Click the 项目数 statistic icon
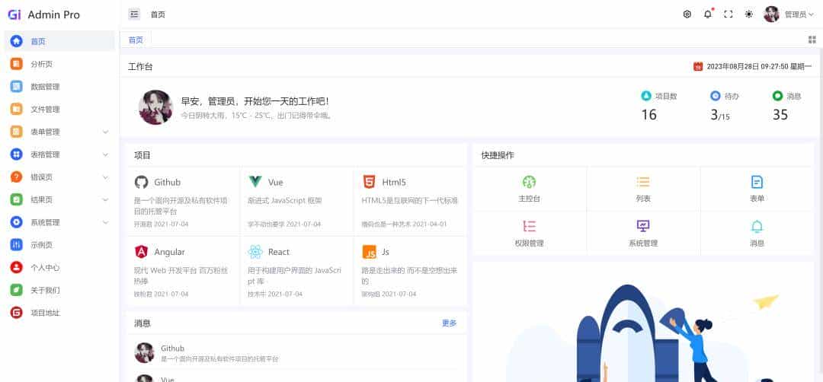Screen dimensions: 823x382 tap(646, 96)
